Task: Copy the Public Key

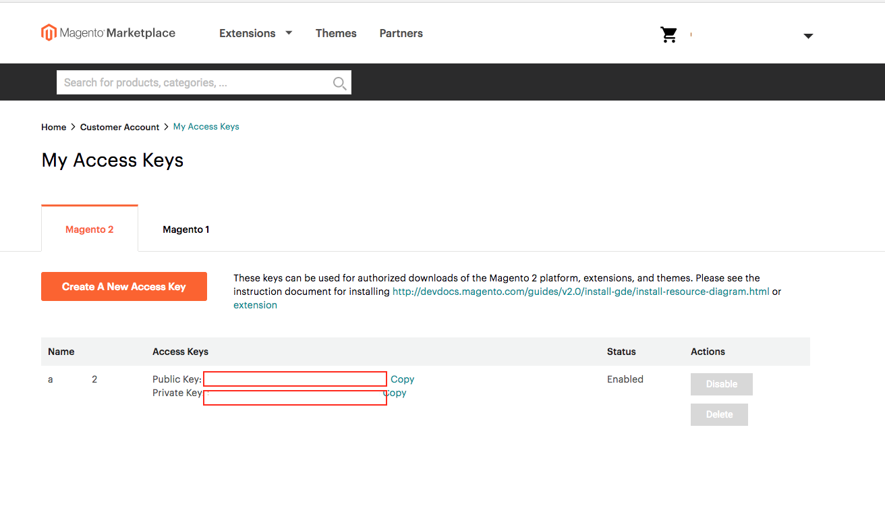Action: click(402, 379)
